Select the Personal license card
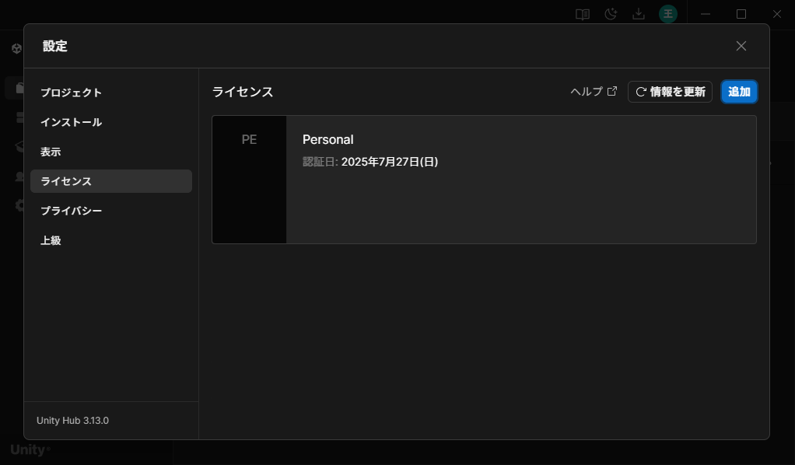Image resolution: width=795 pixels, height=465 pixels. (484, 180)
